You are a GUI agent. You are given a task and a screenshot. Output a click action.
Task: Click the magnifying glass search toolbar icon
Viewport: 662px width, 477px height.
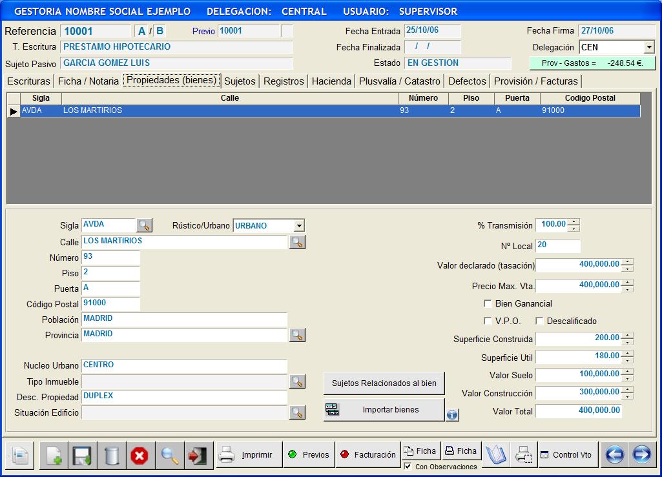coord(170,456)
